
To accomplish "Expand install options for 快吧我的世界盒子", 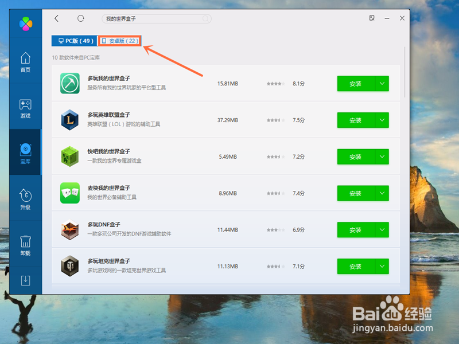I will pos(382,157).
